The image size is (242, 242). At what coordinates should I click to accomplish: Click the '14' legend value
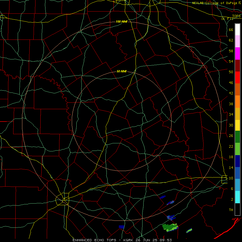pos(231,168)
